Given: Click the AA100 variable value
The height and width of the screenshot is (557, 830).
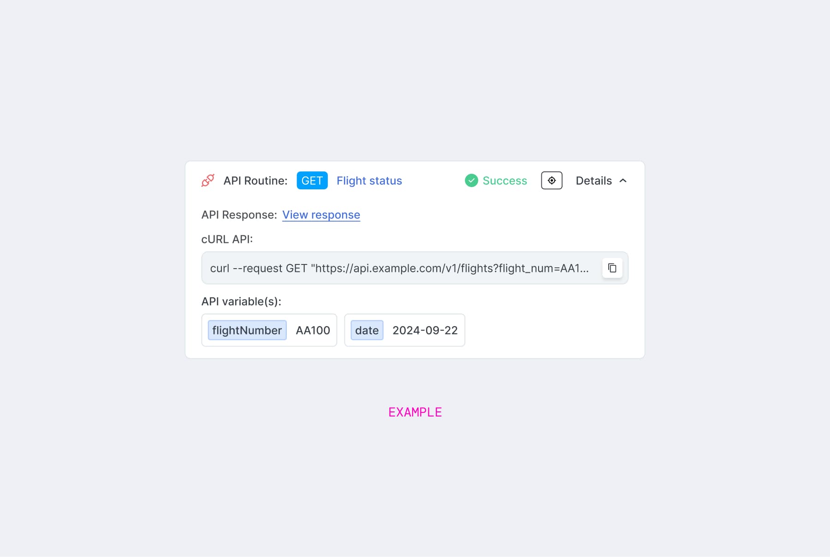Looking at the screenshot, I should 313,330.
